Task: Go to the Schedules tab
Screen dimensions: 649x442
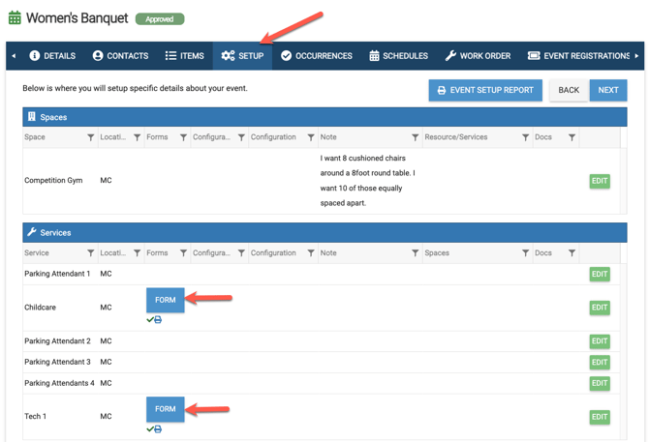Action: [398, 56]
